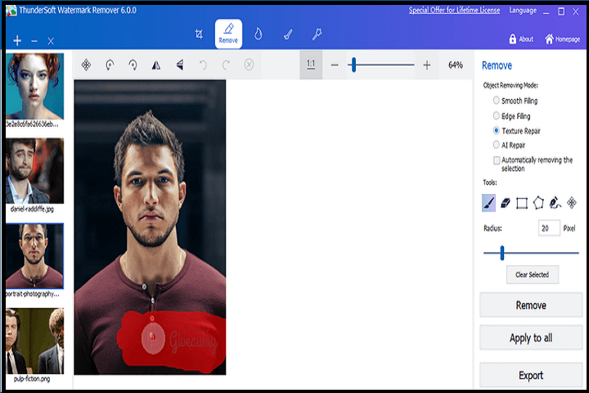This screenshot has height=393, width=589.
Task: Choose the Polygon selection tool
Action: coord(538,202)
